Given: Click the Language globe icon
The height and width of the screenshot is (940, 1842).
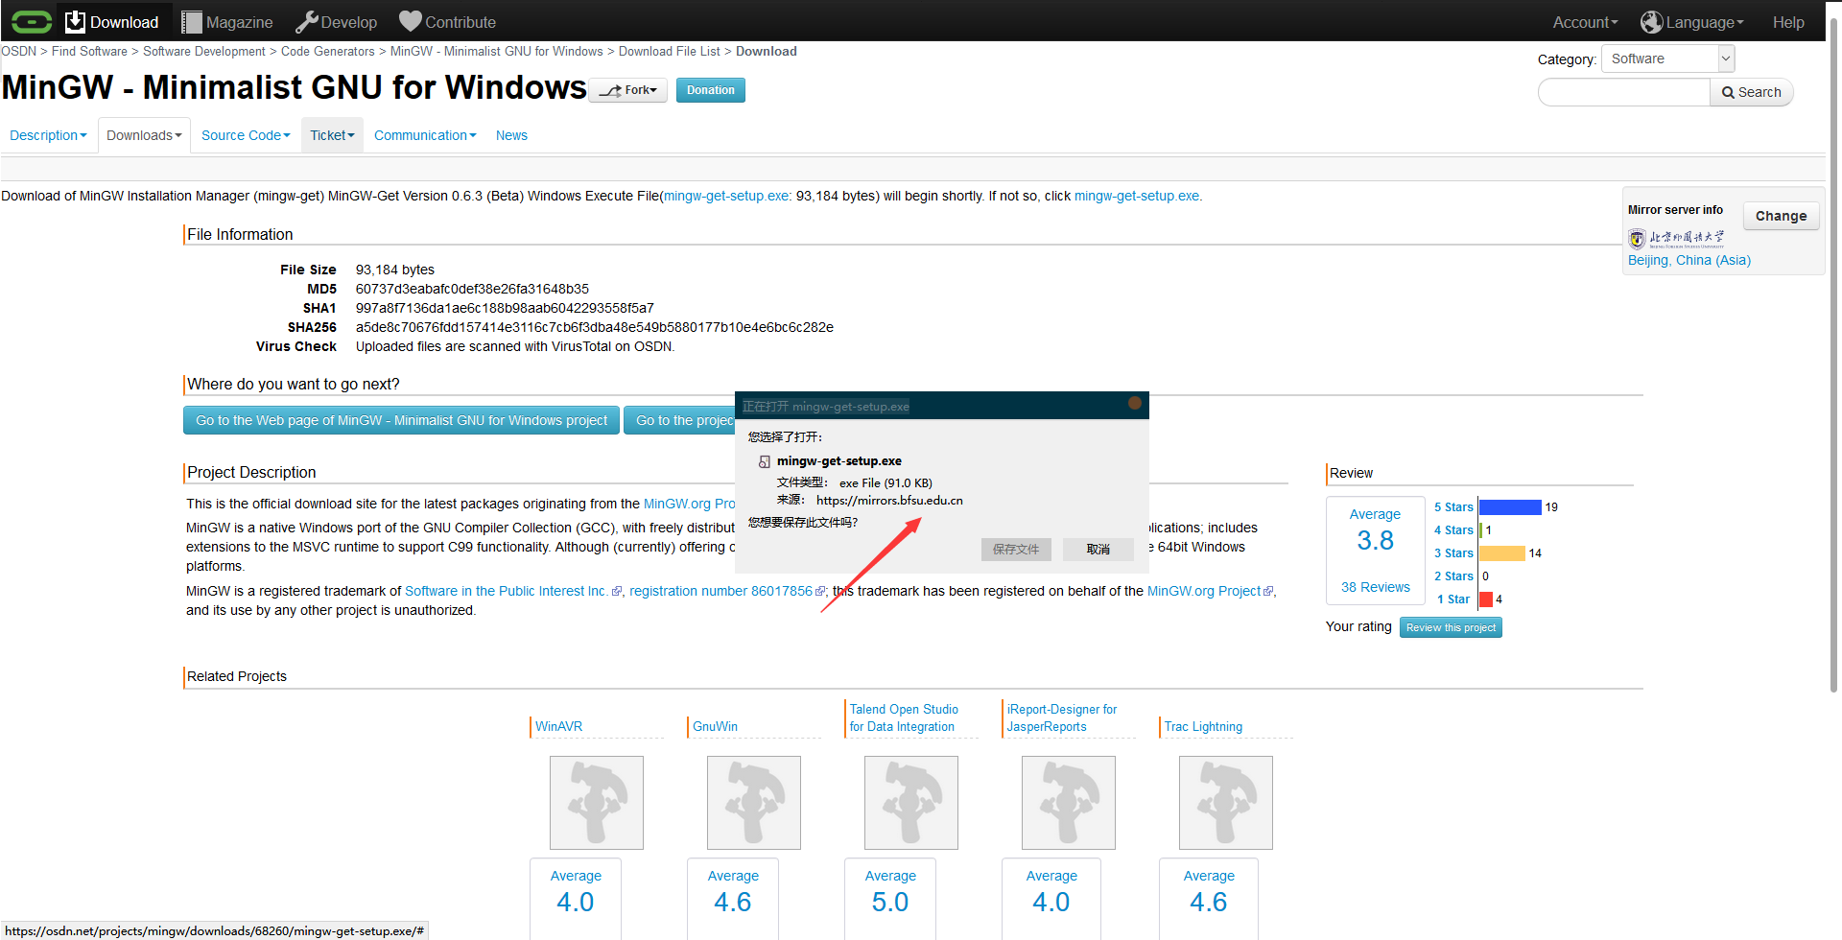Looking at the screenshot, I should click(1651, 22).
